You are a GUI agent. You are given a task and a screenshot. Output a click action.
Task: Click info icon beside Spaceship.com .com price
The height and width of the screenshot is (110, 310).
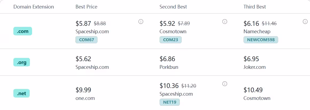click(141, 22)
